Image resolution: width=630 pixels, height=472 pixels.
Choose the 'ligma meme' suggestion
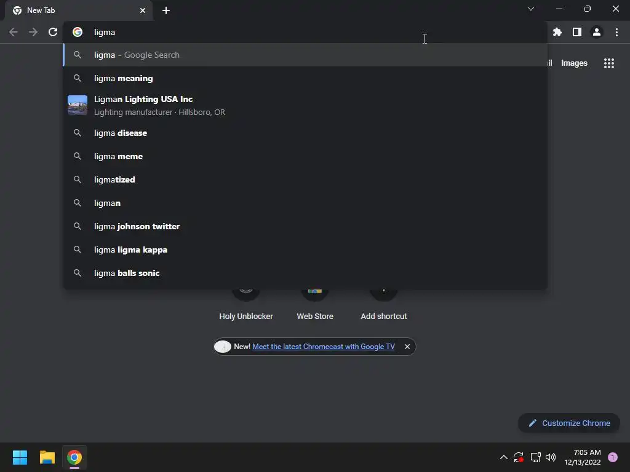(305, 156)
